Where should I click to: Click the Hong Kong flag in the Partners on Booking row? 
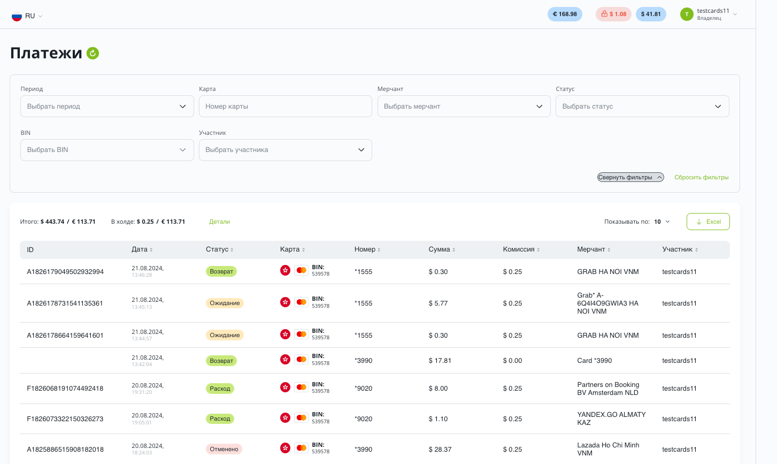tap(286, 387)
